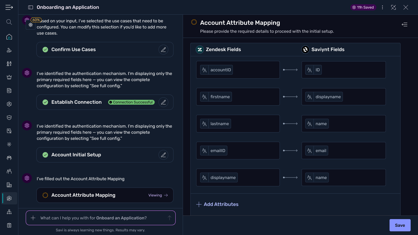Open the hand-with-key access request icon
Screen dimensions: 418x235
9,50
